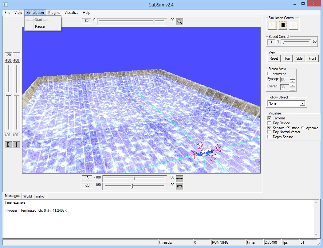
Task: Click the messages scrollbar up arrow
Action: click(x=316, y=203)
